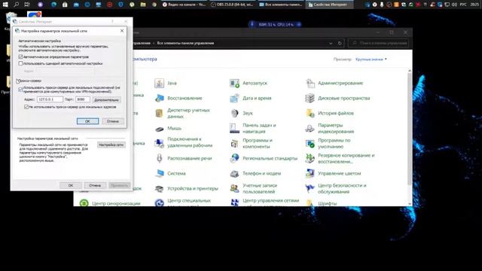Screen dimensions: 482x271
Task: Click РУС language indicator in tray
Action: click(464, 5)
